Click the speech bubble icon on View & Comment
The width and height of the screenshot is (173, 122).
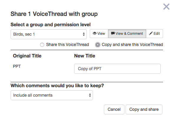113,33
